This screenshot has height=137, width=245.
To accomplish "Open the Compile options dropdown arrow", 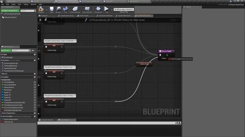I will pos(46,10).
